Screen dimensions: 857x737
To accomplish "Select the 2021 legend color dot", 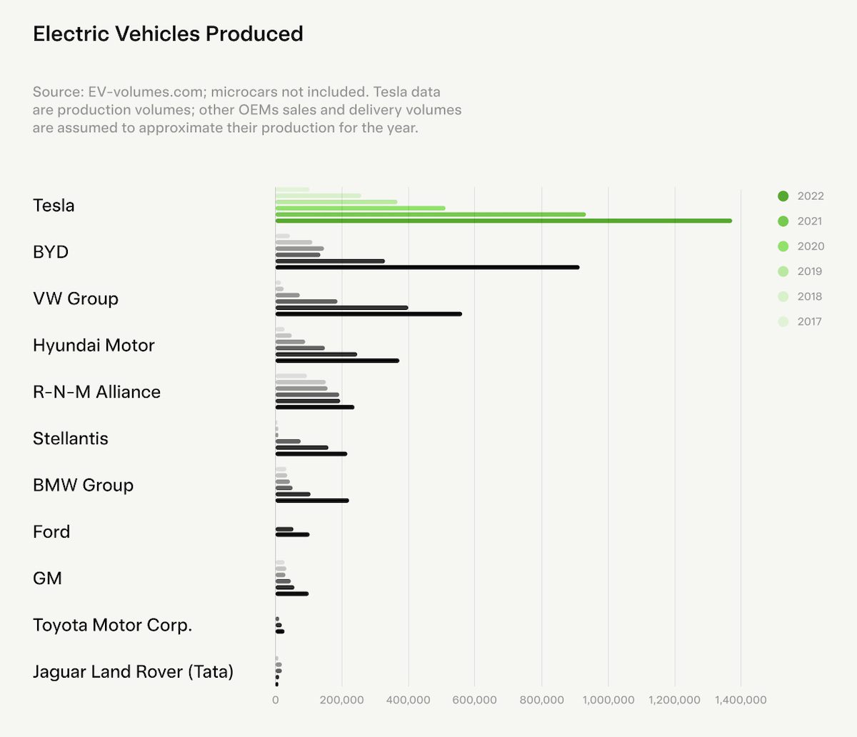I will 783,221.
